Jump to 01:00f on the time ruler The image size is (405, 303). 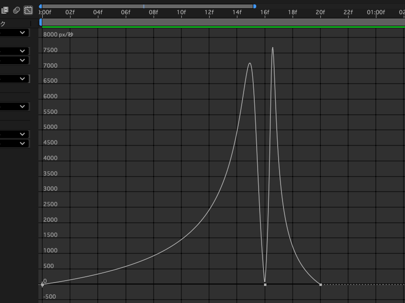click(375, 12)
